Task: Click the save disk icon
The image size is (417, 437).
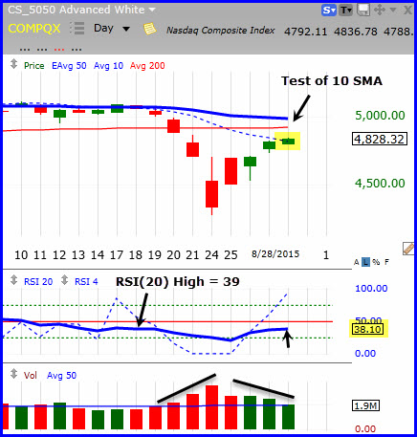Action: click(x=363, y=11)
